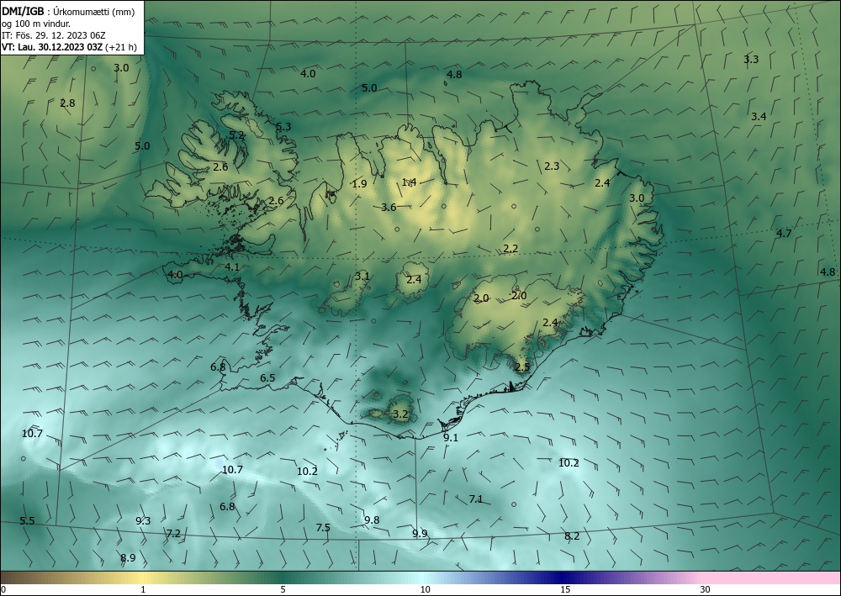Click the 2.5 value label

click(x=522, y=367)
